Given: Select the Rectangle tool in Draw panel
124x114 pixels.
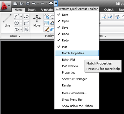Looking at the screenshot, I should pyautogui.click(x=26, y=23).
